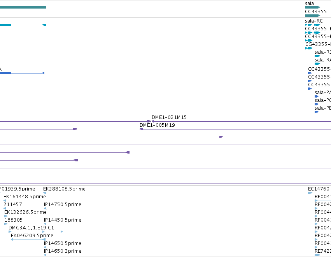The width and height of the screenshot is (331, 257).
Task: Select the spliced glyph under DMG3A.1_1.E19.C1
Action: pyautogui.click(x=36, y=232)
